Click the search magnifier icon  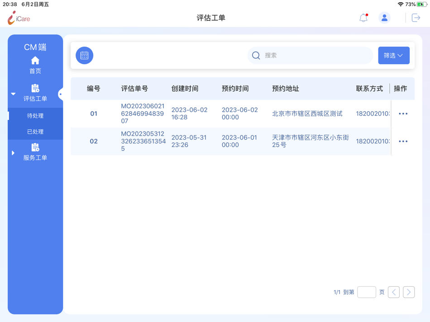(x=256, y=55)
